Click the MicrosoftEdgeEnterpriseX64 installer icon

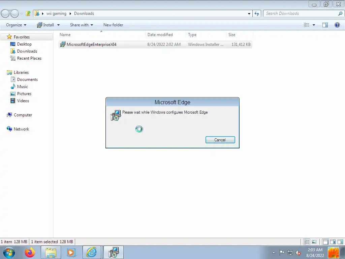coord(63,44)
